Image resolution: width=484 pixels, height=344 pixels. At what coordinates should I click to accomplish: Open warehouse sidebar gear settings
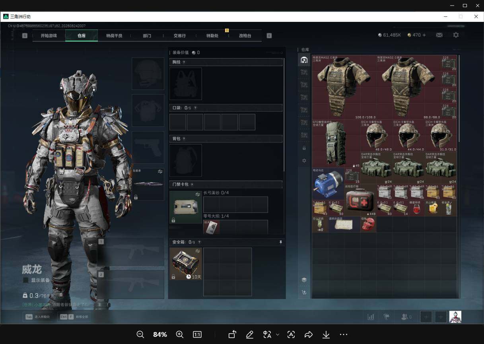click(304, 161)
